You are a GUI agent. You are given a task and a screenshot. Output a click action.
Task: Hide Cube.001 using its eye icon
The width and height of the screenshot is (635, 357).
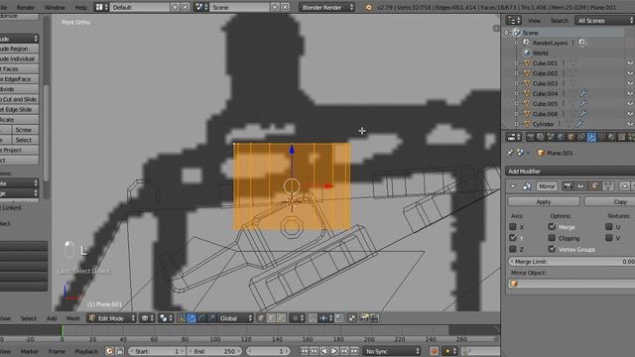coord(630,63)
